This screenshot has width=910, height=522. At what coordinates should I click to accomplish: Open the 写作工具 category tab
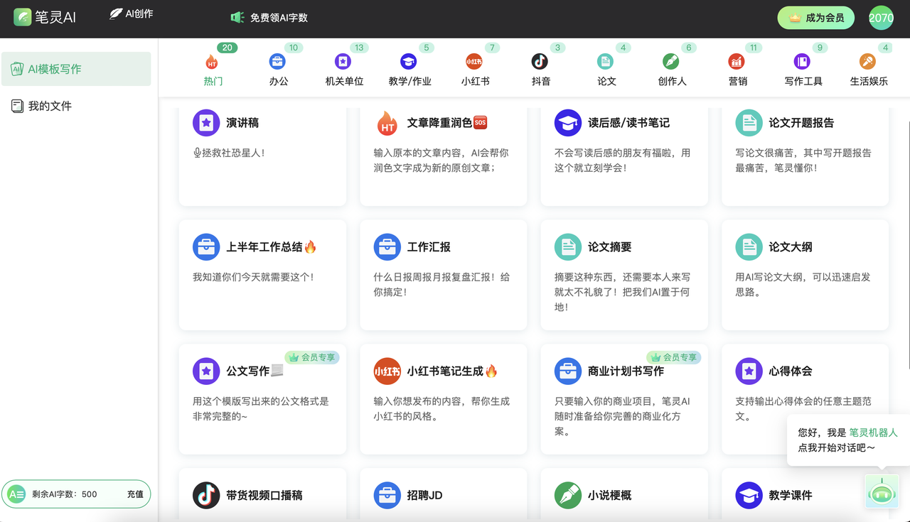[x=803, y=70]
